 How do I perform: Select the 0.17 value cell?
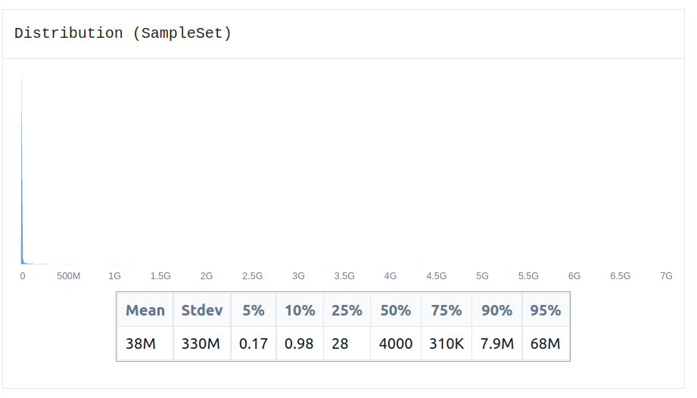coord(254,344)
